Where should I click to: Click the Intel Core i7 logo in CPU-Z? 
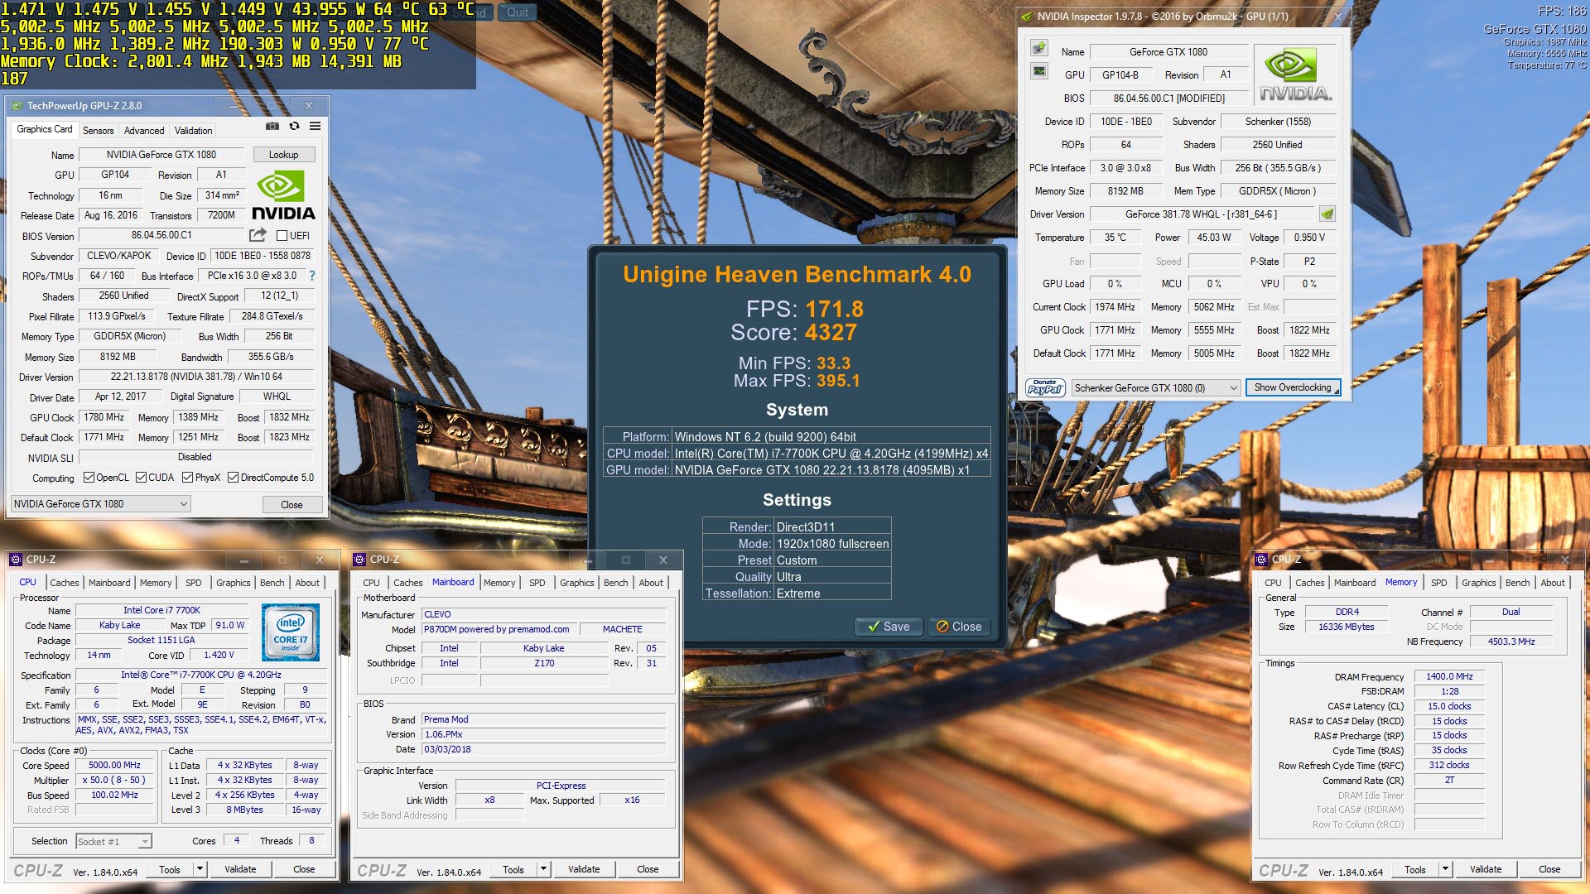pyautogui.click(x=291, y=632)
